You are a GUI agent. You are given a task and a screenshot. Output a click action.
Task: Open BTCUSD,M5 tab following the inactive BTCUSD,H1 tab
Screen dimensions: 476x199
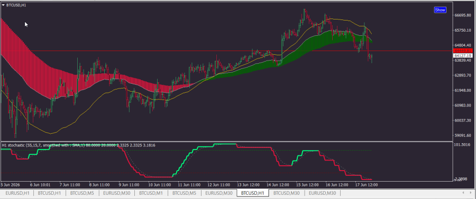83,193
